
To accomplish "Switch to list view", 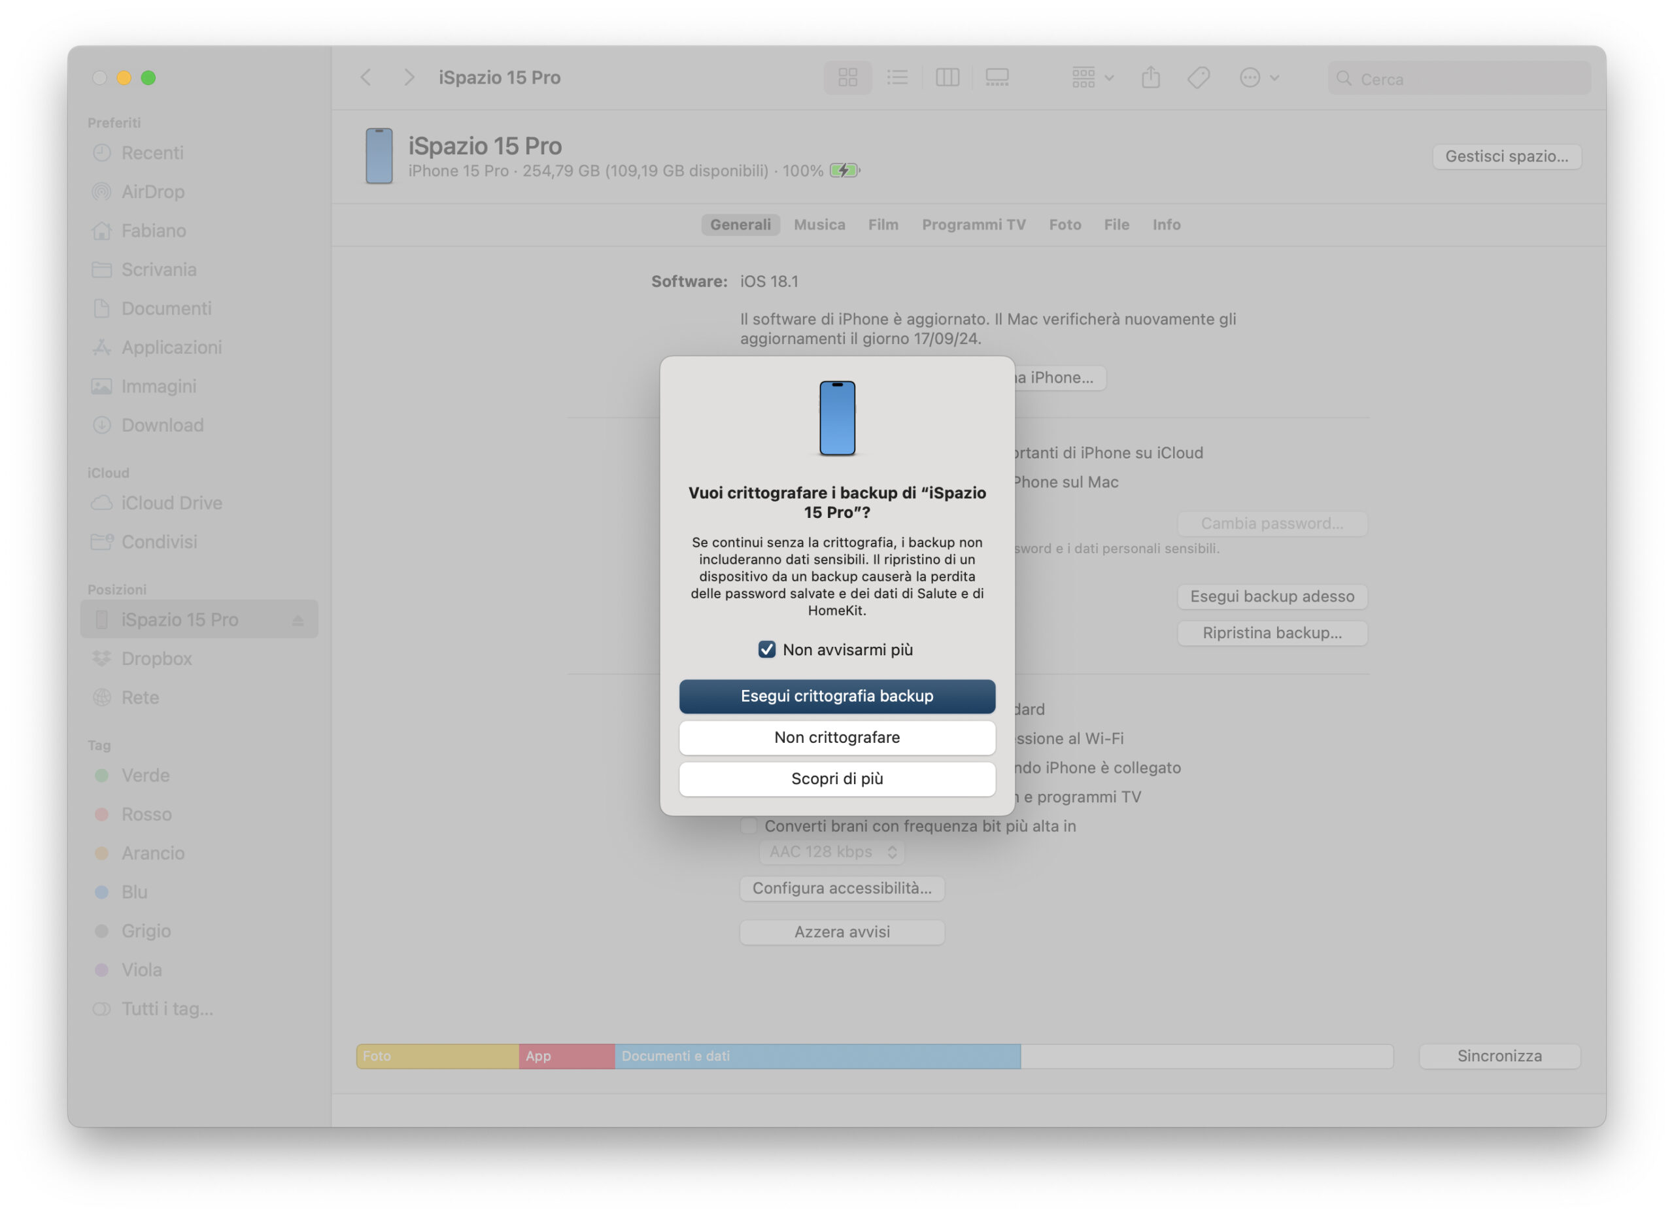I will coord(897,77).
